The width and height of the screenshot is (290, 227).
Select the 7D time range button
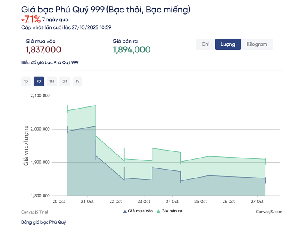coord(39,81)
